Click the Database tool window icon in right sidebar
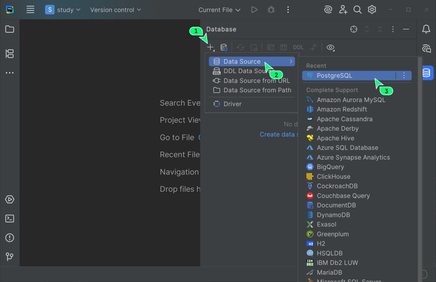Screen dimensions: 436x282 pos(426,73)
